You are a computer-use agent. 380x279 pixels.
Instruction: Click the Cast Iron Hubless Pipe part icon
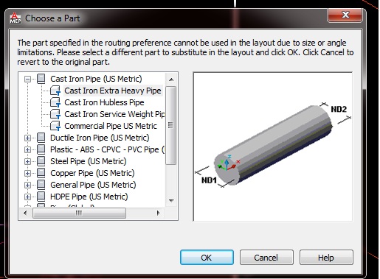pyautogui.click(x=55, y=102)
